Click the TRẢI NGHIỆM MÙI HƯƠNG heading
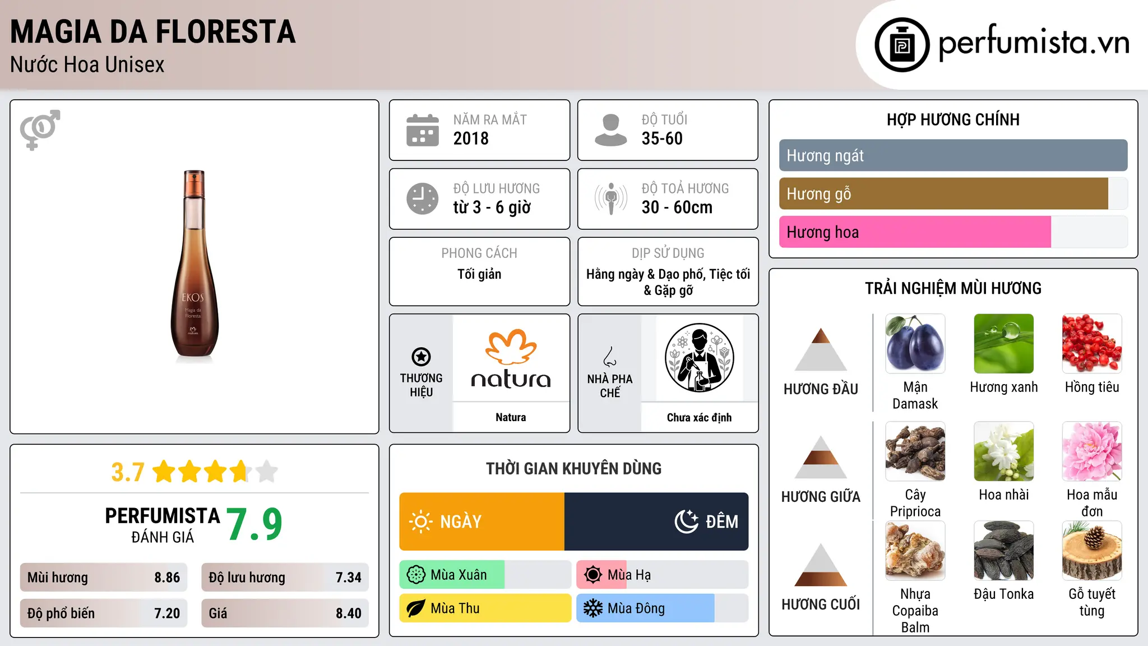This screenshot has height=646, width=1148. click(953, 288)
